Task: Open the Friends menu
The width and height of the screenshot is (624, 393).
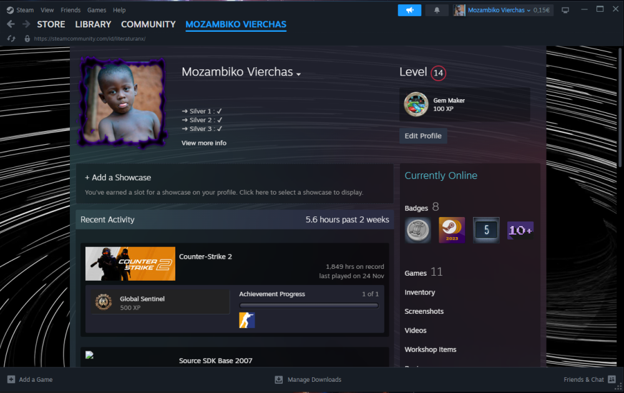Action: (x=71, y=10)
